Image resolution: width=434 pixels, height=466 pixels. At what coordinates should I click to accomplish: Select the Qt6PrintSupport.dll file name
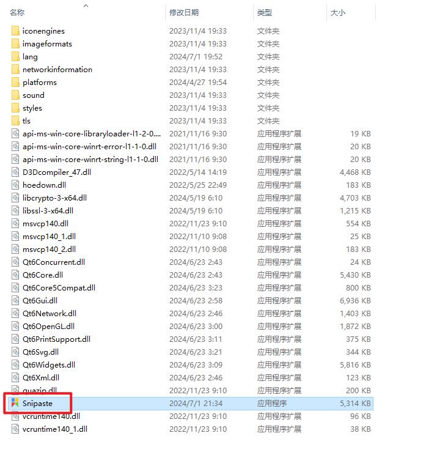pos(56,339)
